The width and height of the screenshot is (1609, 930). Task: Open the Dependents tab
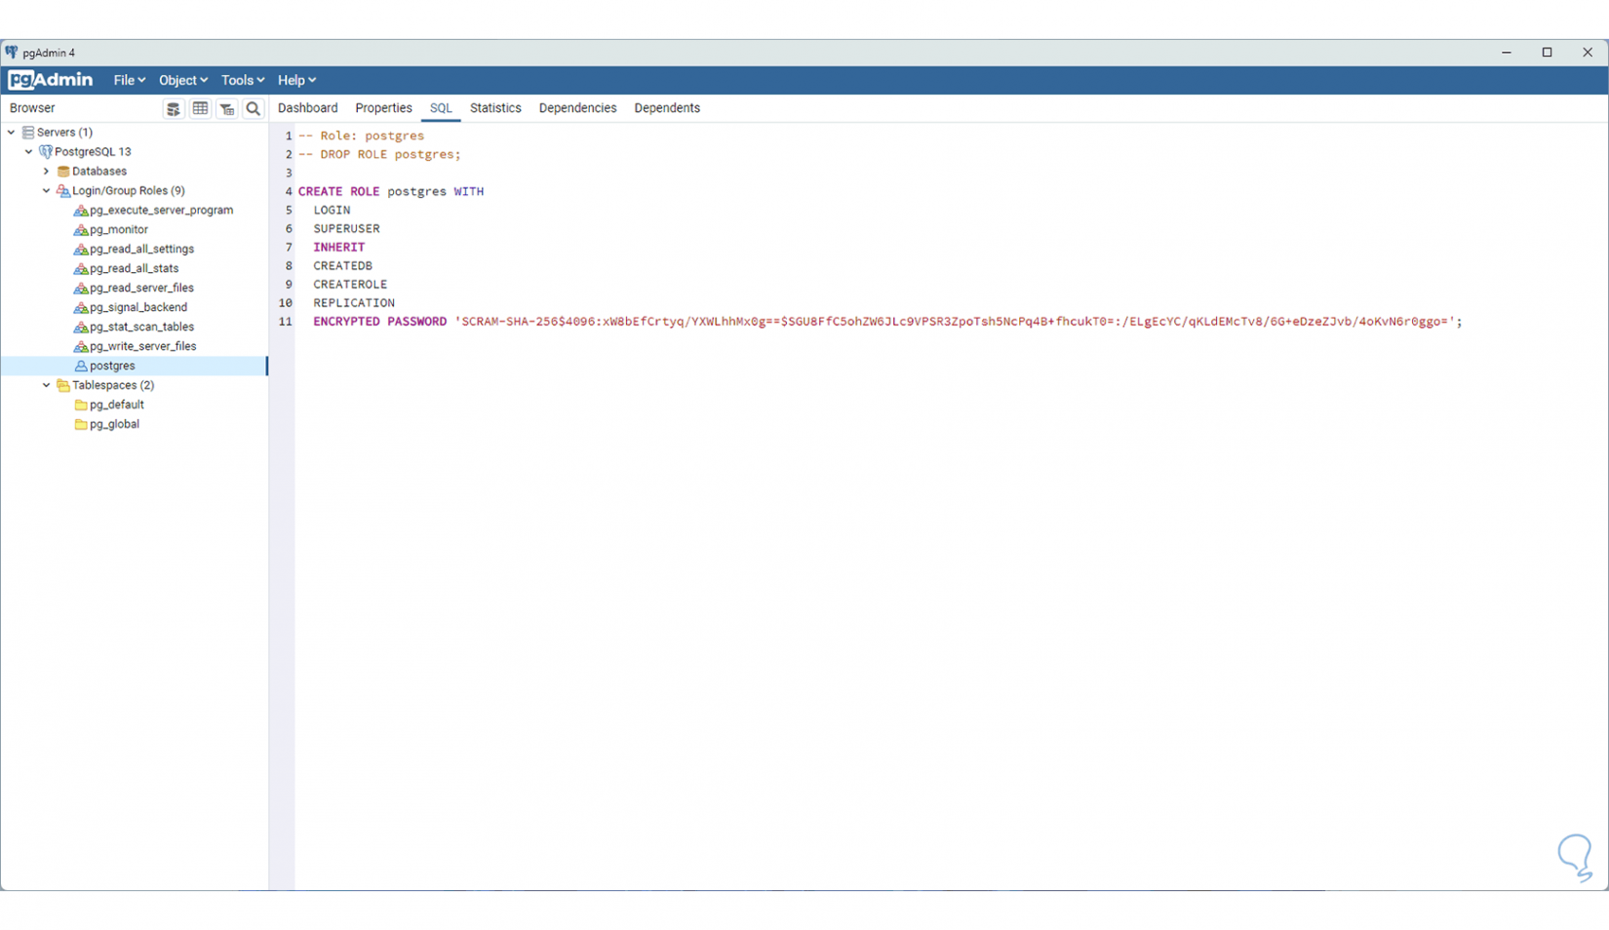tap(667, 108)
